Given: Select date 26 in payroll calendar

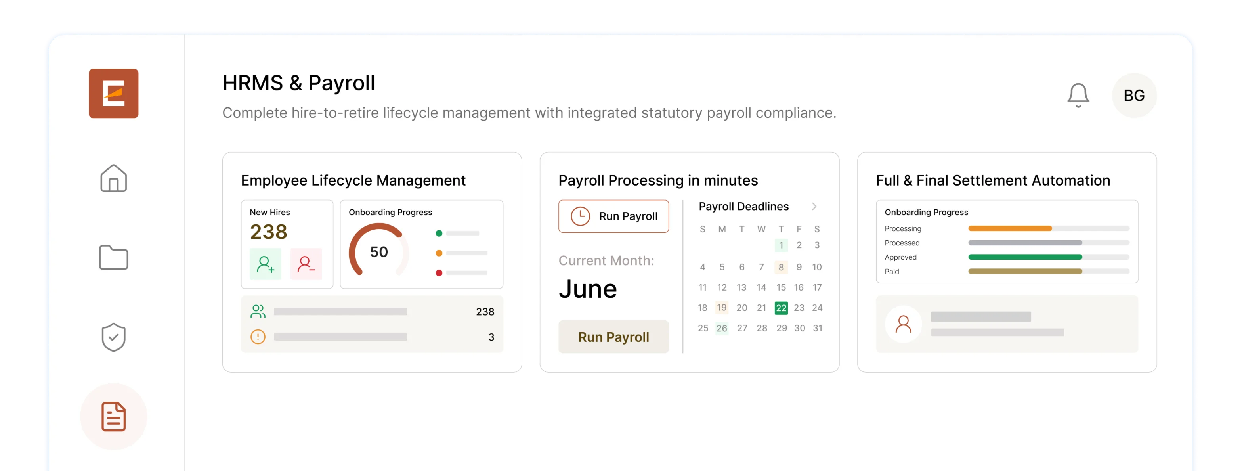Looking at the screenshot, I should 721,328.
